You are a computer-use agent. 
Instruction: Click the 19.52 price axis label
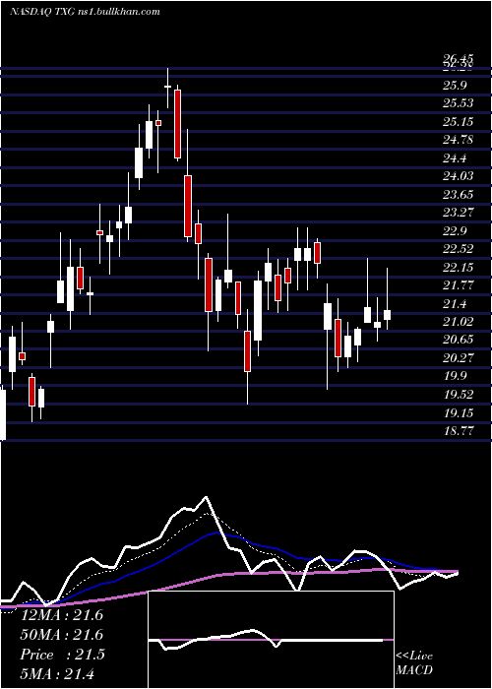coord(459,395)
